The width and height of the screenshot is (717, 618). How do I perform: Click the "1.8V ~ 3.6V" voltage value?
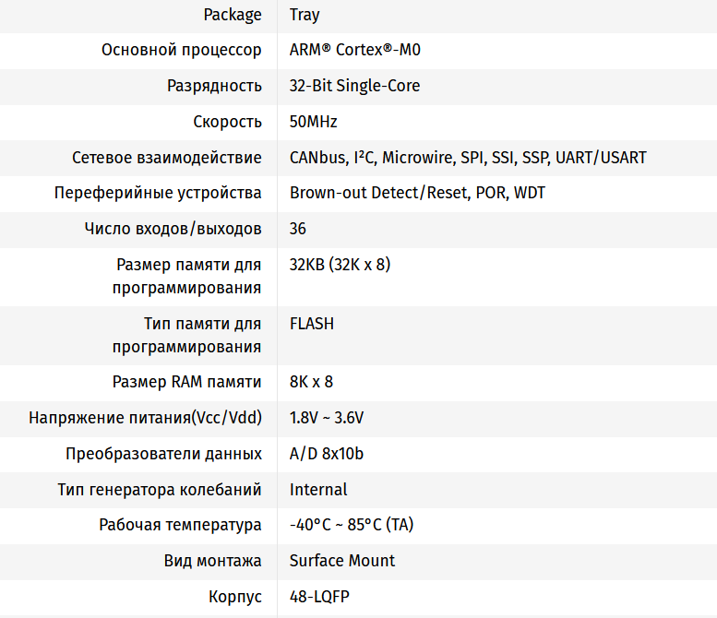pyautogui.click(x=327, y=418)
